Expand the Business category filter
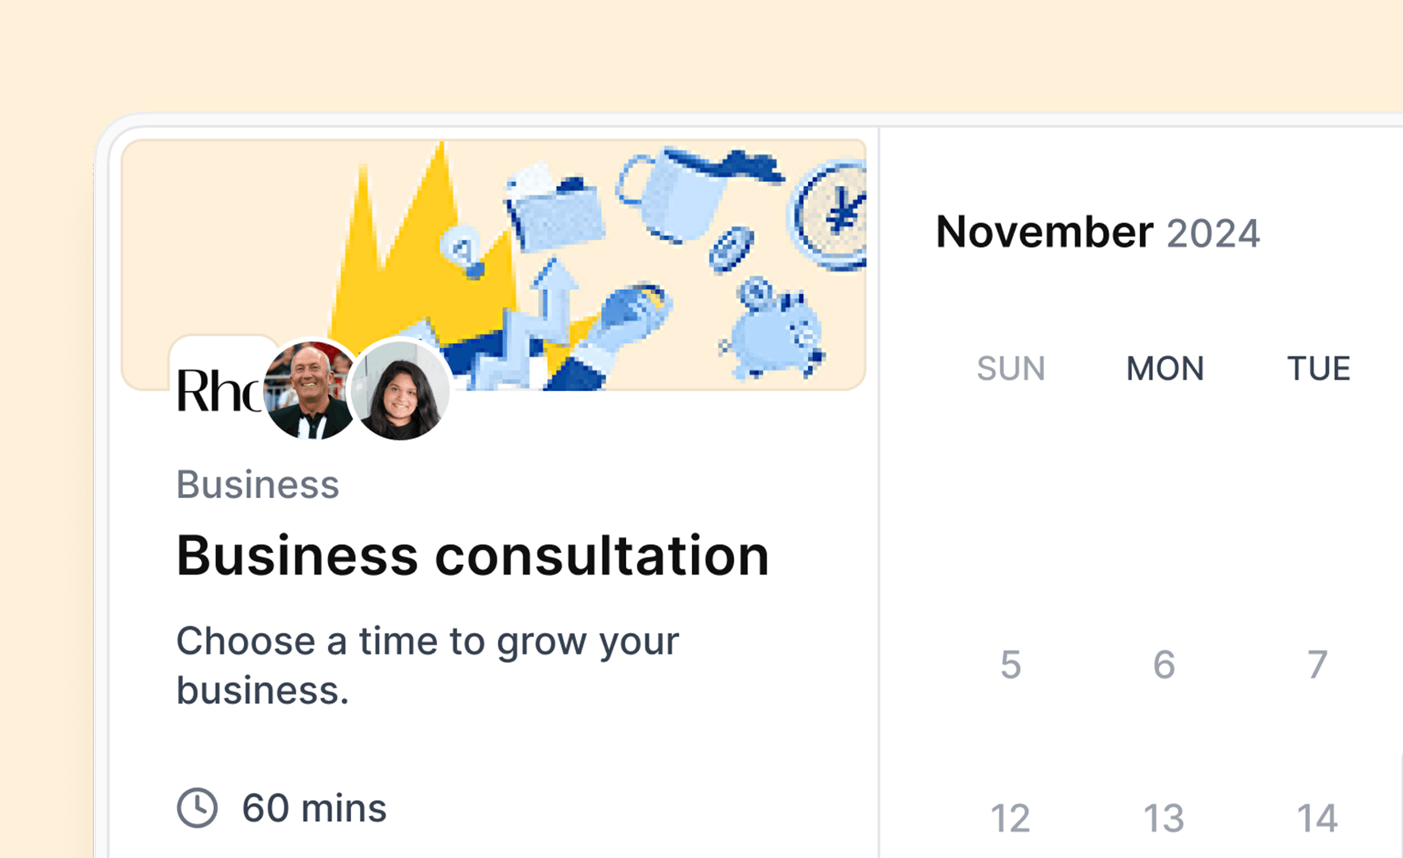This screenshot has width=1403, height=858. (257, 484)
